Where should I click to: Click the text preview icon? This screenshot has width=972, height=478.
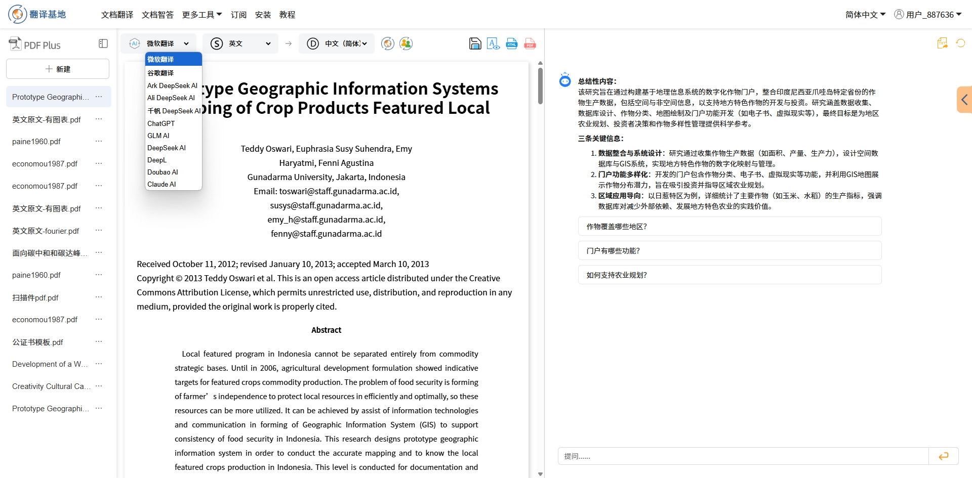pos(493,44)
